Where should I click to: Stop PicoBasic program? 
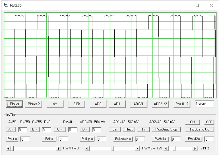(x=166, y=130)
